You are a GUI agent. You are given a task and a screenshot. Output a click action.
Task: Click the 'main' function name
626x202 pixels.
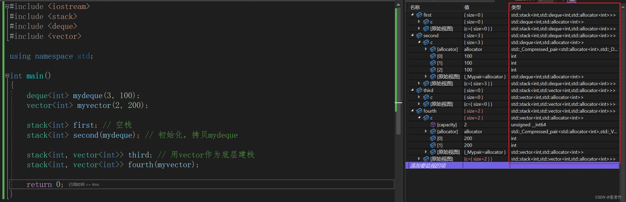[x=35, y=76]
